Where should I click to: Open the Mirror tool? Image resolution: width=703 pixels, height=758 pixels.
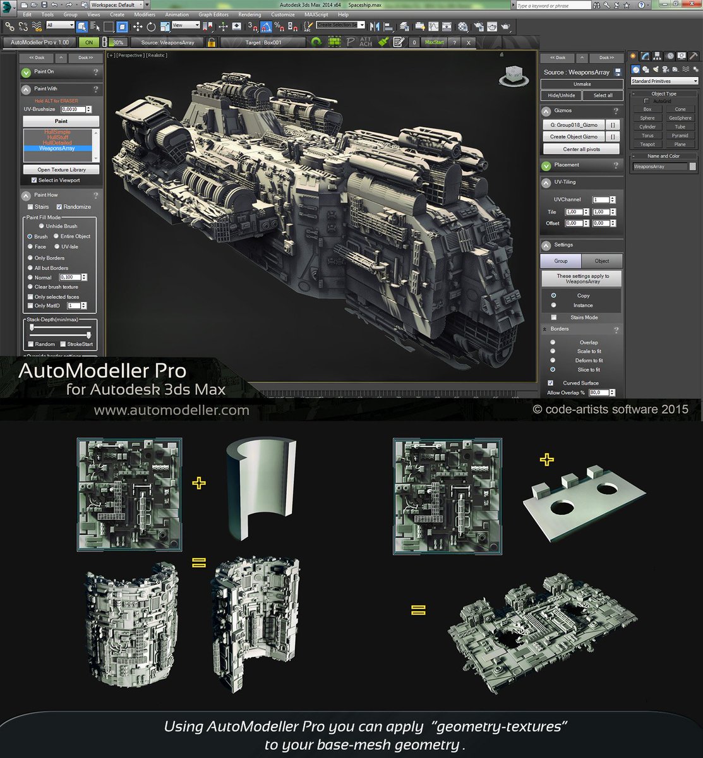click(376, 27)
